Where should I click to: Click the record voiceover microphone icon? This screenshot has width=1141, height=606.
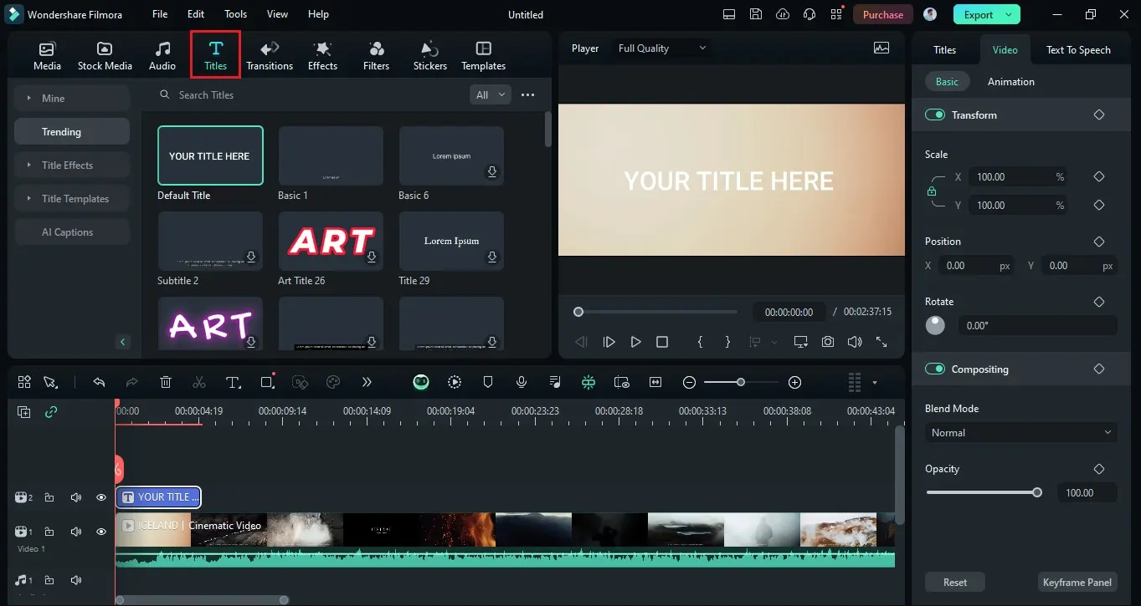(522, 382)
